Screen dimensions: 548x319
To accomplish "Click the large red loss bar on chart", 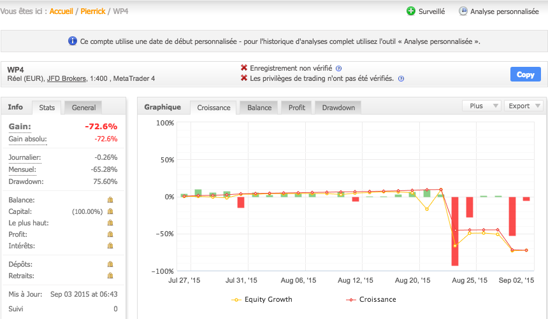I will click(455, 231).
